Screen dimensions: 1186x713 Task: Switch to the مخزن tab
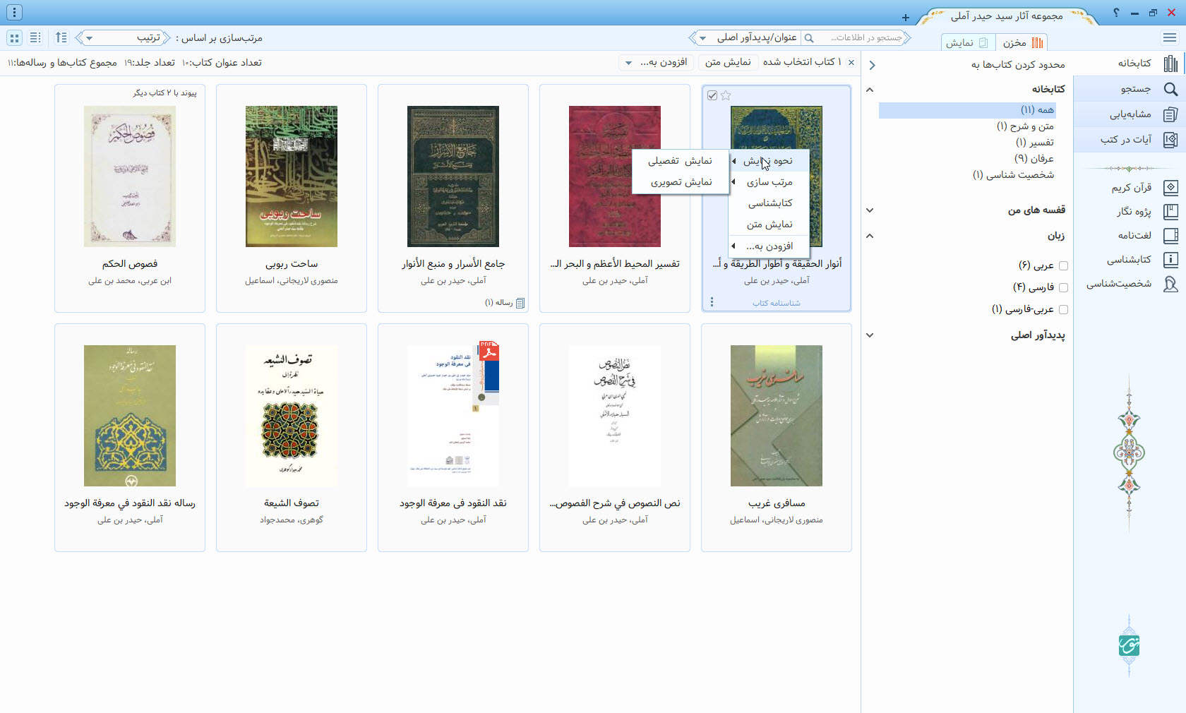click(x=1022, y=42)
